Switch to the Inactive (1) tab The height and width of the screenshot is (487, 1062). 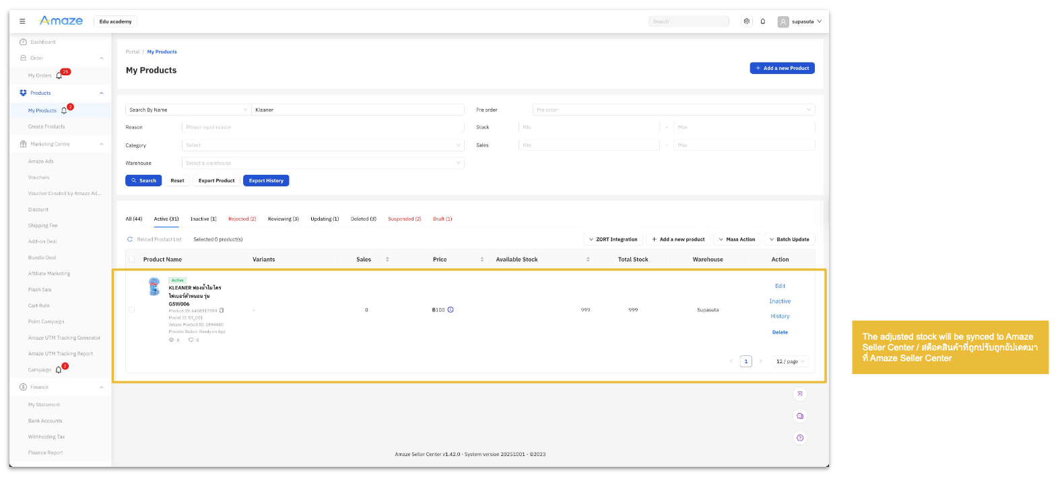click(203, 219)
